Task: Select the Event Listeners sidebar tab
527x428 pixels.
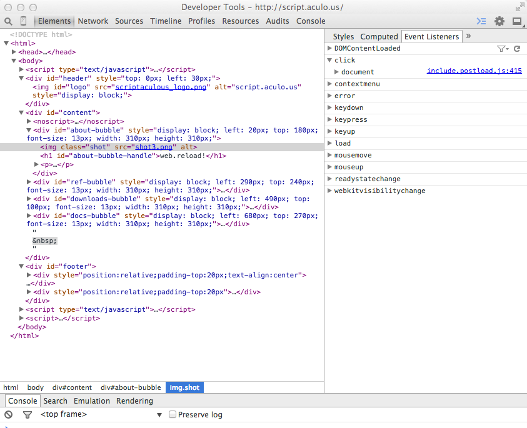Action: pyautogui.click(x=431, y=36)
